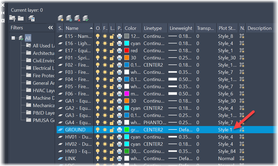Image resolution: width=278 pixels, height=166 pixels.
Task: Toggle plot printer icon for GROUND layer
Action: (119, 130)
